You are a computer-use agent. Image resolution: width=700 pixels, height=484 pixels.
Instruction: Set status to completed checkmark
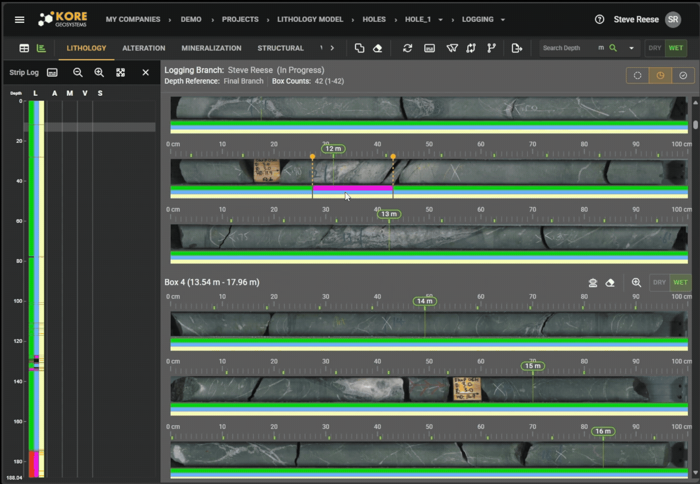(x=683, y=75)
